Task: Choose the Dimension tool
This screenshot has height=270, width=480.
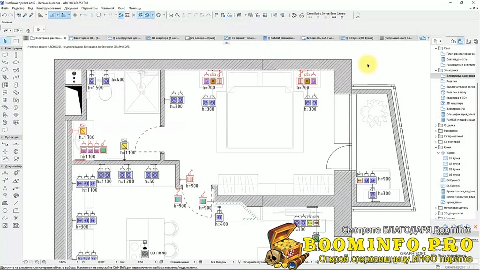Action: 5,173
